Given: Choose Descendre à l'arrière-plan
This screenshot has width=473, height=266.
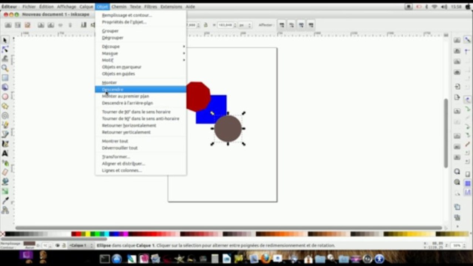Looking at the screenshot, I should point(141,103).
